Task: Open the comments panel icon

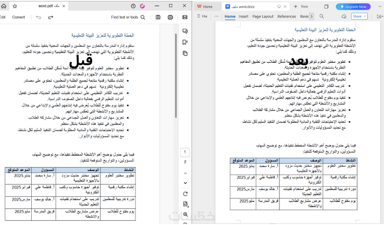Action: 185,31
